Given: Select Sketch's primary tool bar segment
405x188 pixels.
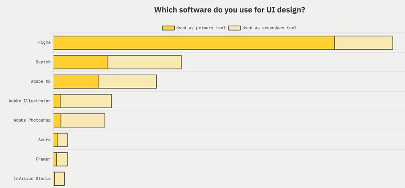Looking at the screenshot, I should pos(81,62).
